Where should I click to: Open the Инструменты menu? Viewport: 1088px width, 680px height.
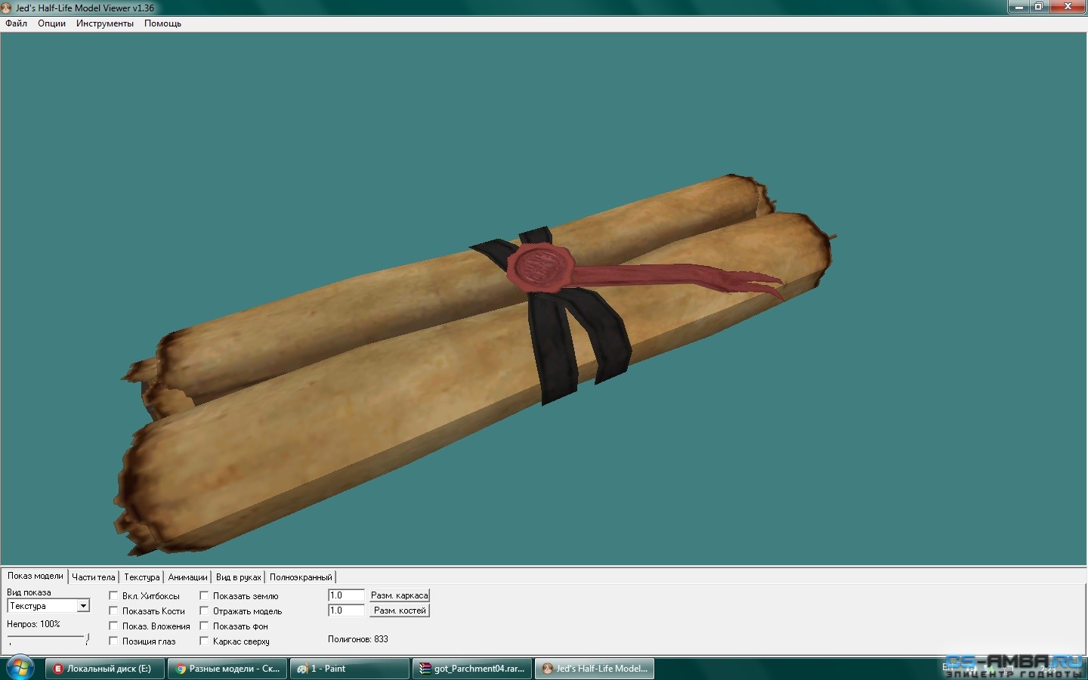click(104, 23)
